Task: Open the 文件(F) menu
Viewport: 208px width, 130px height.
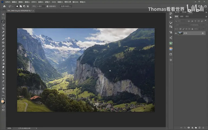Action: pos(8,2)
